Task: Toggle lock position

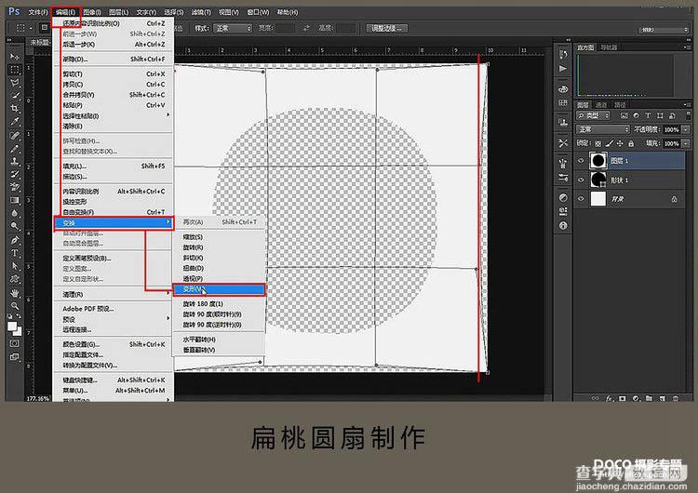Action: point(620,143)
